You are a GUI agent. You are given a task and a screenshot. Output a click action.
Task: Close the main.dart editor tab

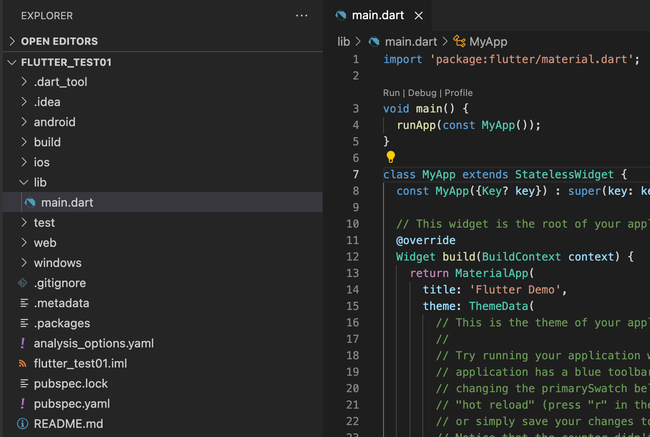(x=418, y=16)
